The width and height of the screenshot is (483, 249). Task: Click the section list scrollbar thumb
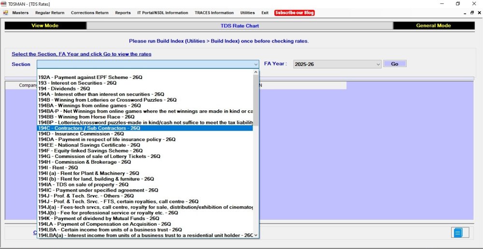click(x=256, y=100)
